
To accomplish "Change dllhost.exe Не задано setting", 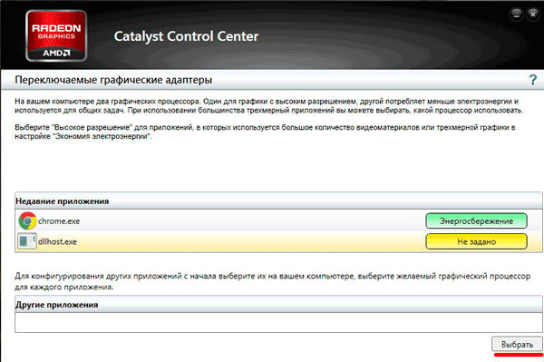I will coord(476,241).
